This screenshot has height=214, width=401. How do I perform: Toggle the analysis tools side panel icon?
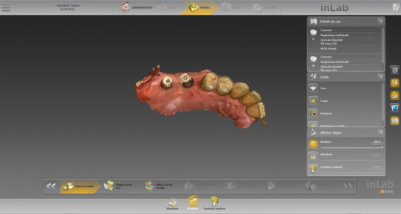(x=395, y=108)
